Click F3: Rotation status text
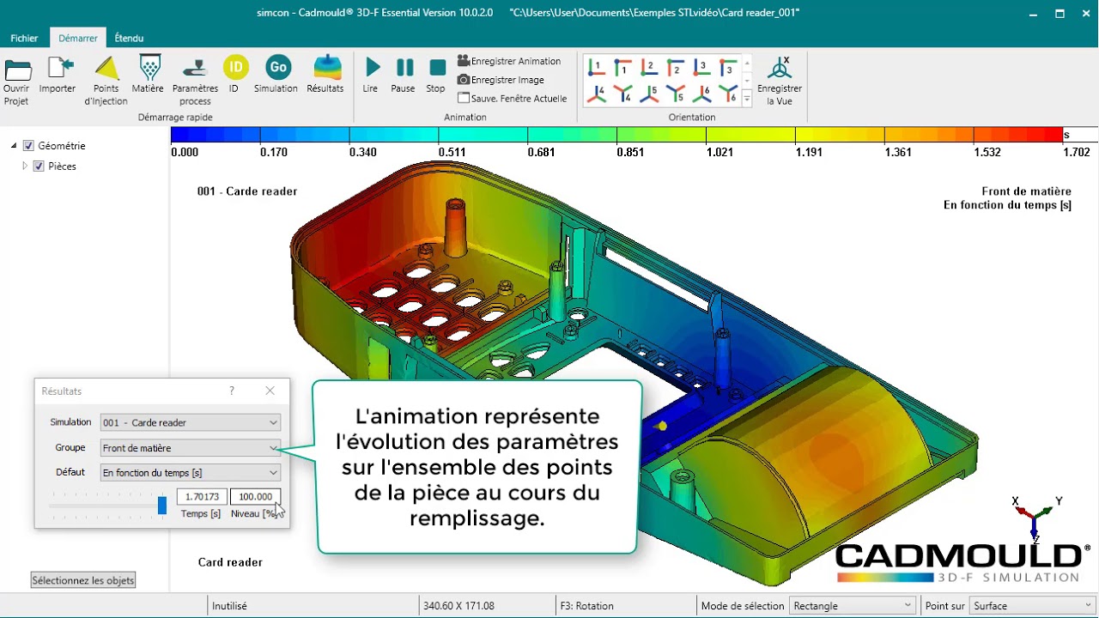1099x618 pixels. pyautogui.click(x=586, y=606)
